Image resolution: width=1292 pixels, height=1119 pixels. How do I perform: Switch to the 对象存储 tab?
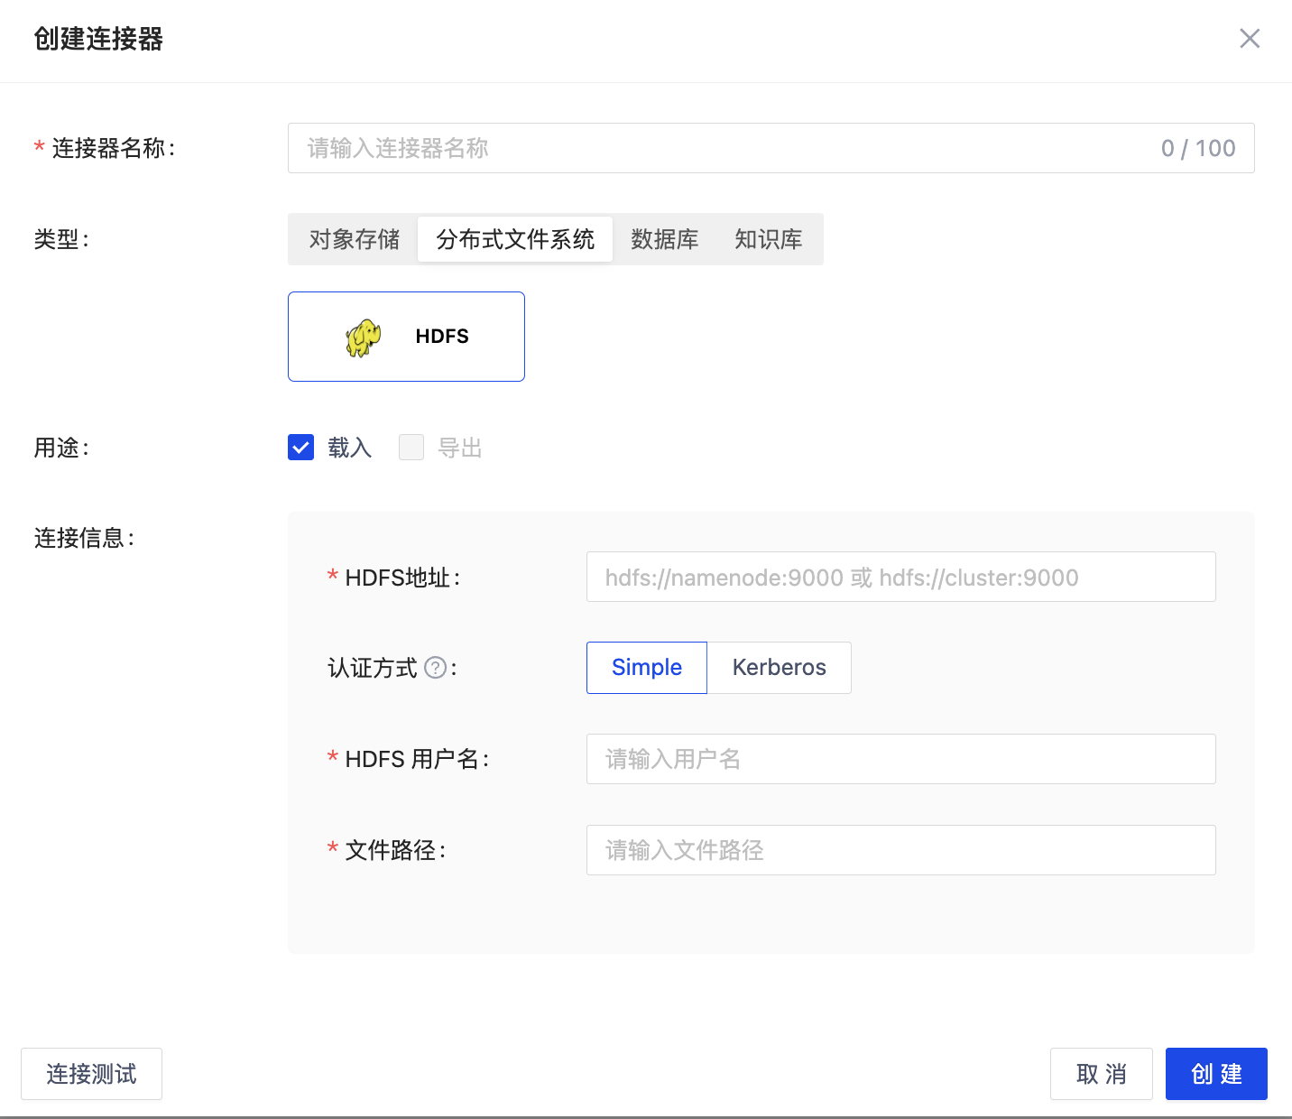point(354,239)
